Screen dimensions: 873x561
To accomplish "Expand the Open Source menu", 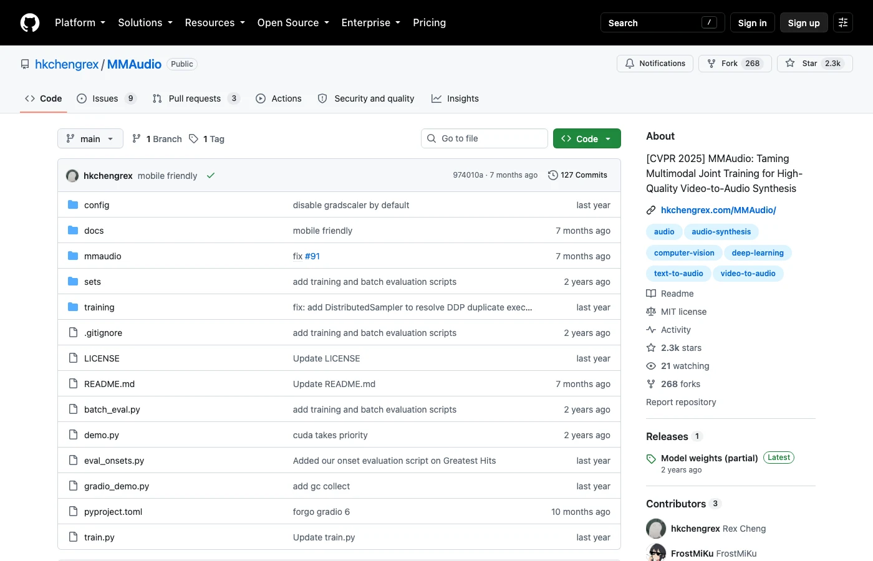I will pyautogui.click(x=293, y=22).
